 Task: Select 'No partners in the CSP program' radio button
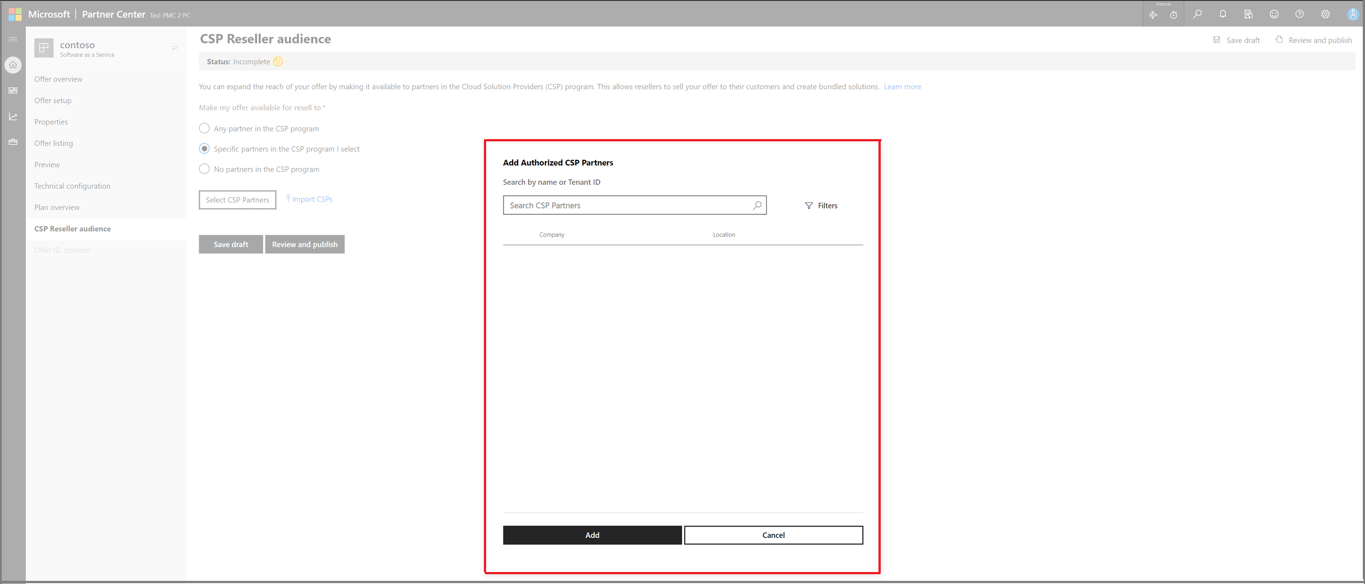pyautogui.click(x=204, y=170)
